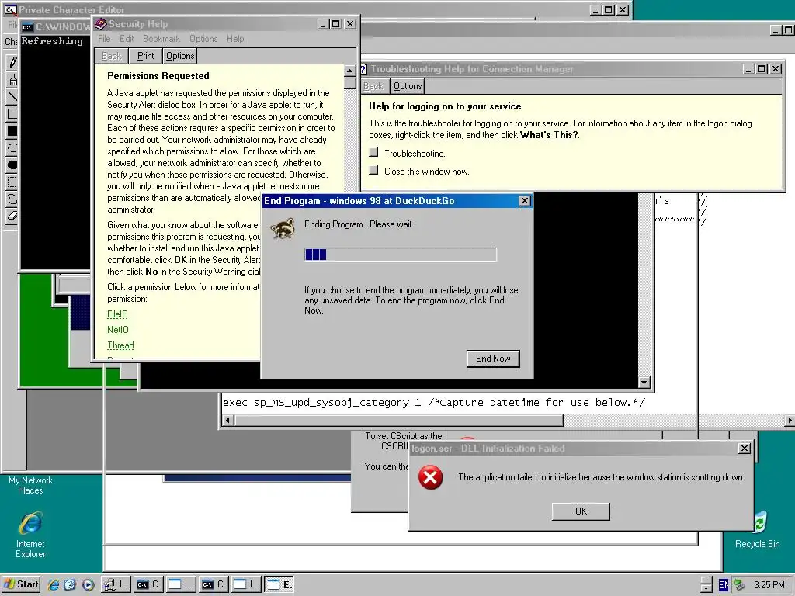Choose the Straight Line tool in the editor toolbox
795x596 pixels.
point(12,96)
